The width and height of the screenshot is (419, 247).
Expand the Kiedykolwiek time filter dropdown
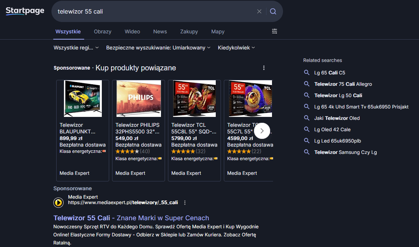236,48
